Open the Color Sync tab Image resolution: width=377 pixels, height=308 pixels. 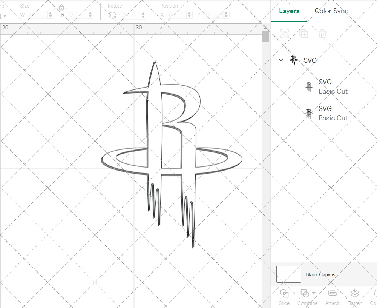point(331,11)
